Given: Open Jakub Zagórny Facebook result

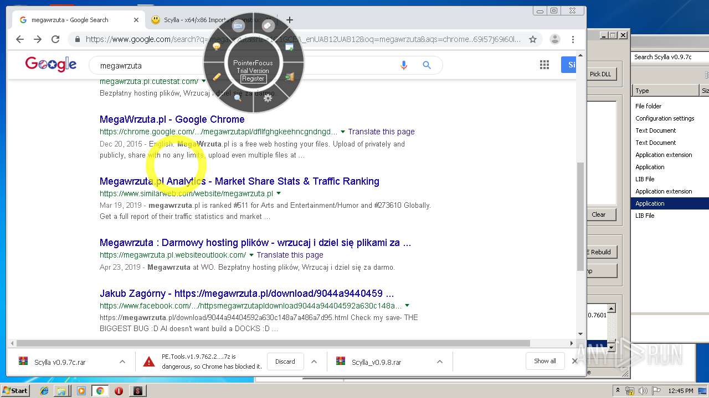Looking at the screenshot, I should click(247, 294).
